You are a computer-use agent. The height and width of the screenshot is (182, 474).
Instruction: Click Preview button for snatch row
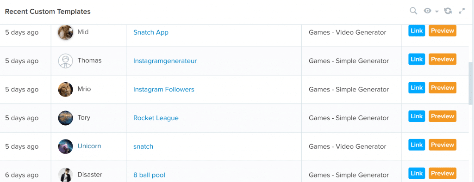coord(442,145)
